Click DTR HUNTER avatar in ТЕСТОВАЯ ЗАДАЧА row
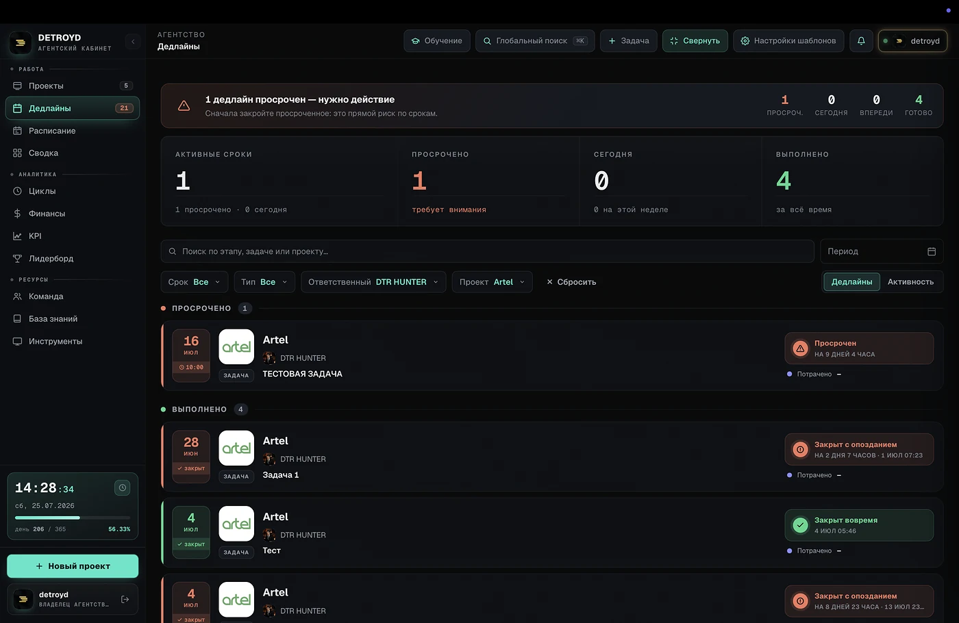The width and height of the screenshot is (959, 623). coord(269,358)
